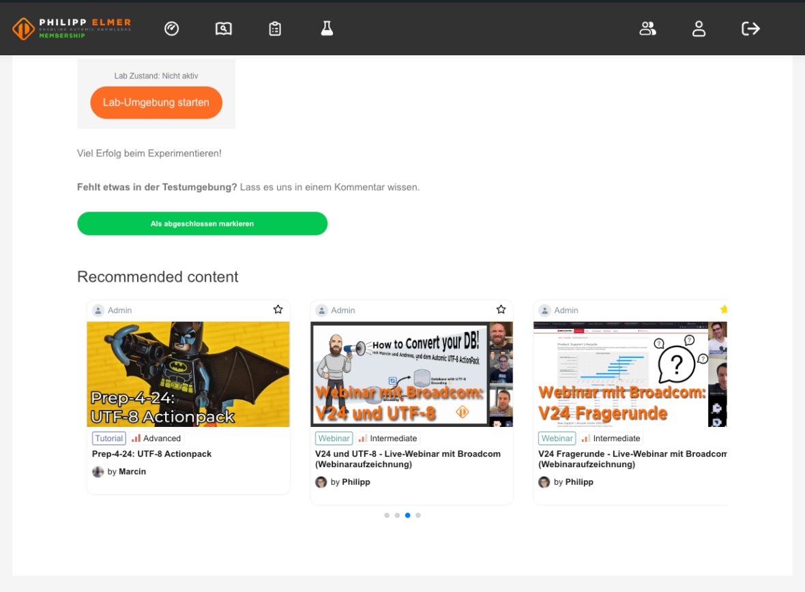Unstar the V24 Fragerunde card
This screenshot has height=592, width=805.
coord(723,309)
